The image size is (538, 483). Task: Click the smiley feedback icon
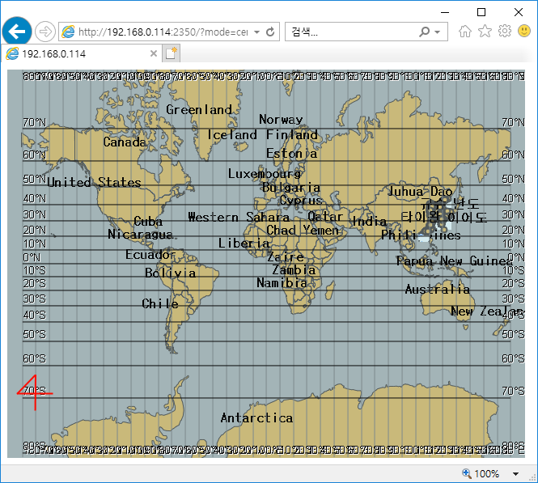(x=523, y=32)
